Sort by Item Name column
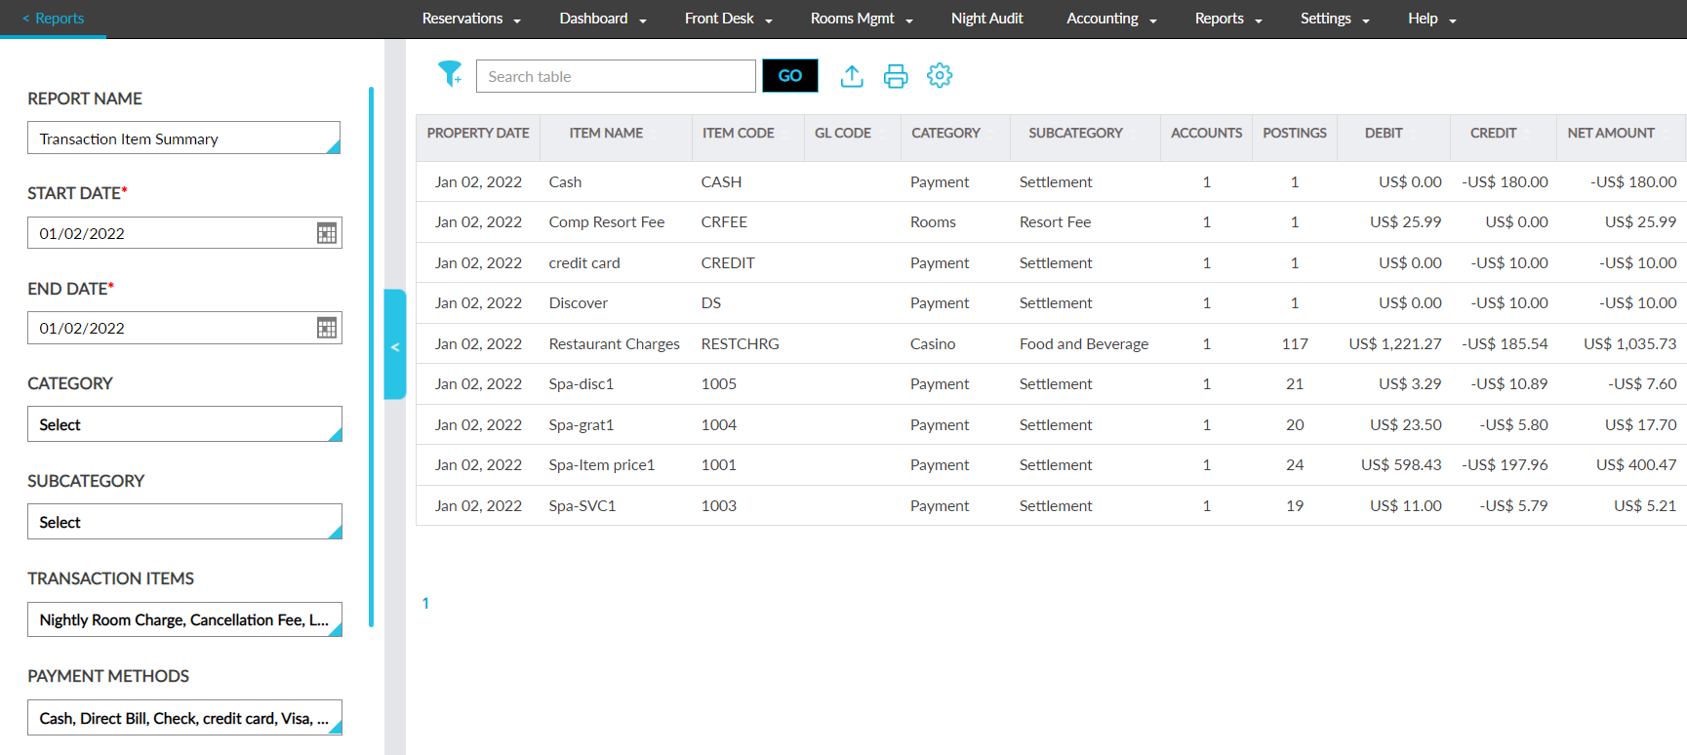Viewport: 1687px width, 755px height. coord(606,134)
